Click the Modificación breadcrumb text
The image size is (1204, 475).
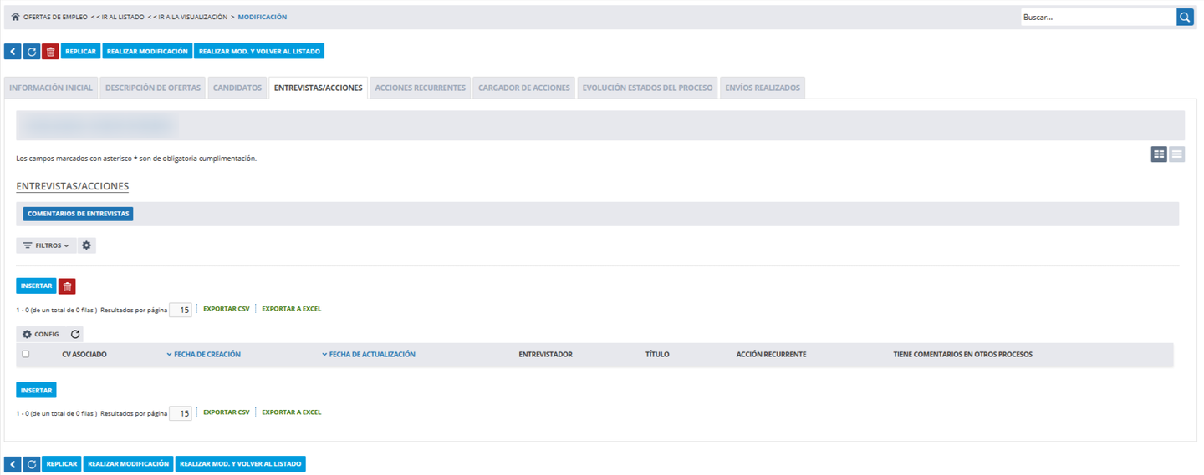(263, 17)
